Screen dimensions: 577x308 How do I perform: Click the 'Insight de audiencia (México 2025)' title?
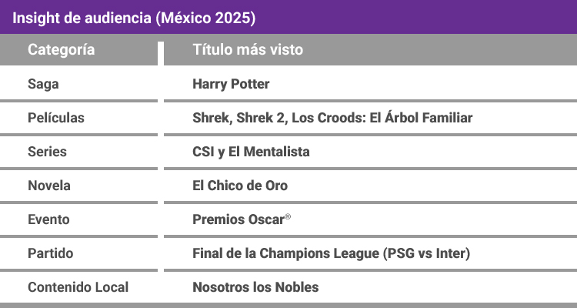pos(135,16)
